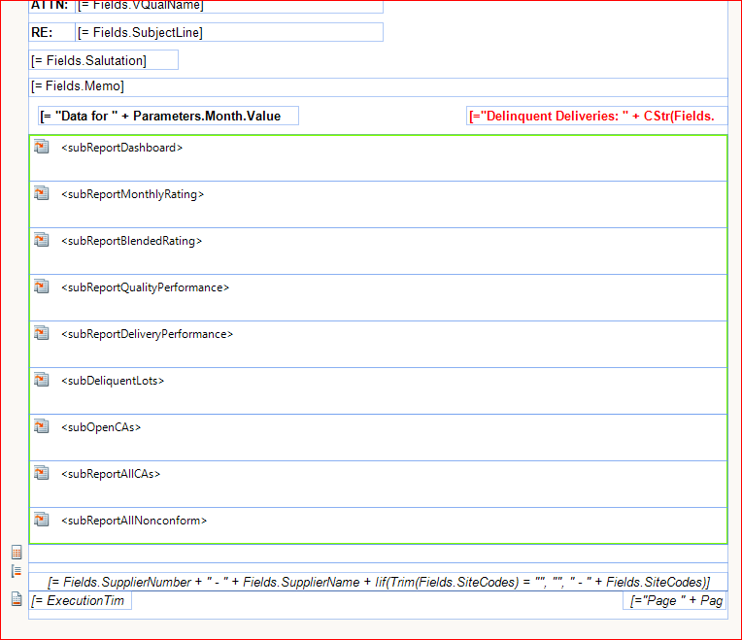Select the Fields.Memo text box
Screen dimensions: 742x640
(378, 87)
